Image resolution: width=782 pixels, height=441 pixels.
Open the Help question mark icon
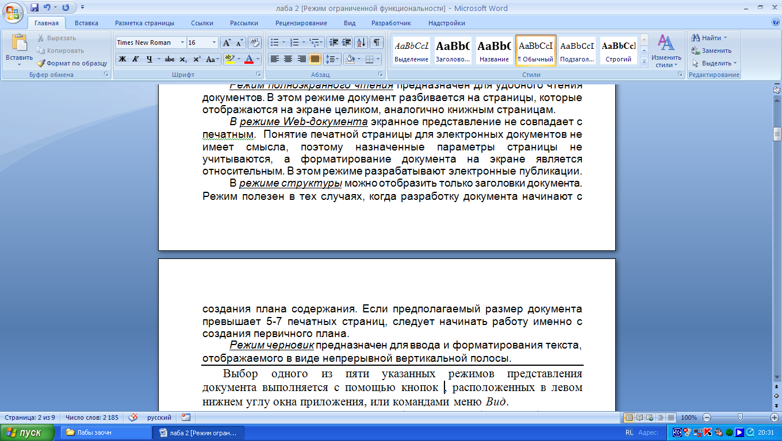(776, 23)
